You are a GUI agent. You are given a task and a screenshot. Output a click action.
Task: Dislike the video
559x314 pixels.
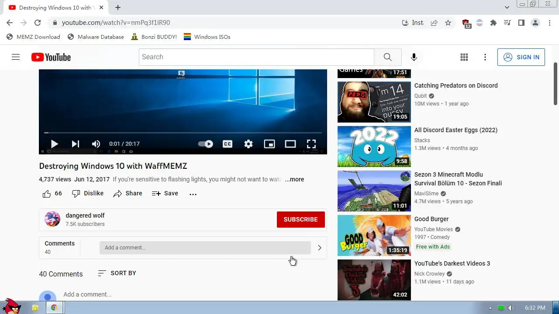pos(88,194)
